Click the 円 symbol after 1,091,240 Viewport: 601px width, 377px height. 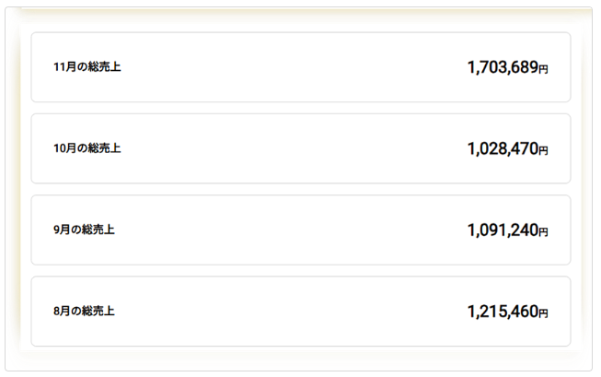[543, 231]
